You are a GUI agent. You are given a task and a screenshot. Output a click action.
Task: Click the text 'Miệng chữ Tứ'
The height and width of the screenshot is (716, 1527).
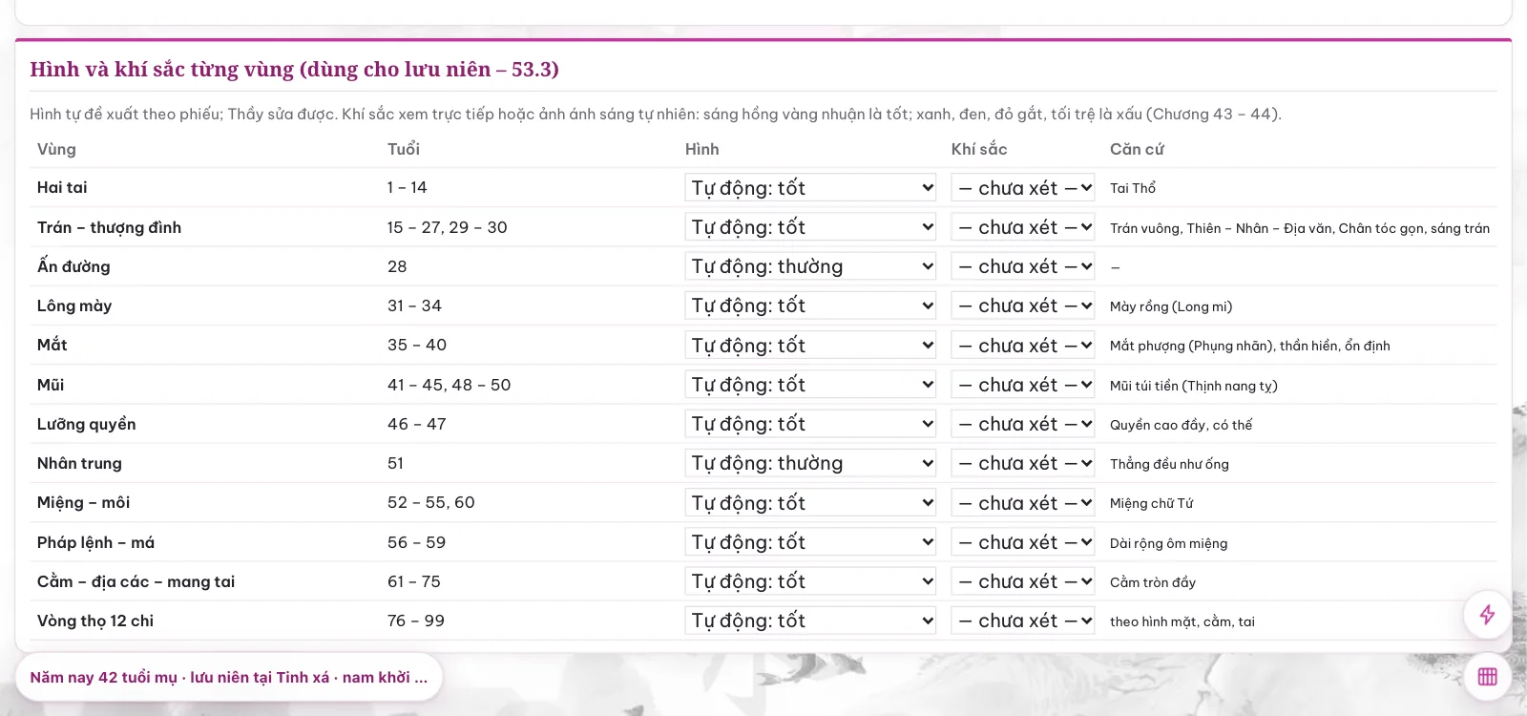tap(1152, 503)
